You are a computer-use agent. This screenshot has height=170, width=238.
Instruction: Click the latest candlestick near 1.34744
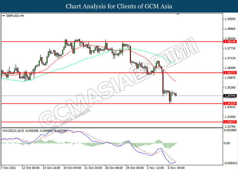[x=176, y=95]
